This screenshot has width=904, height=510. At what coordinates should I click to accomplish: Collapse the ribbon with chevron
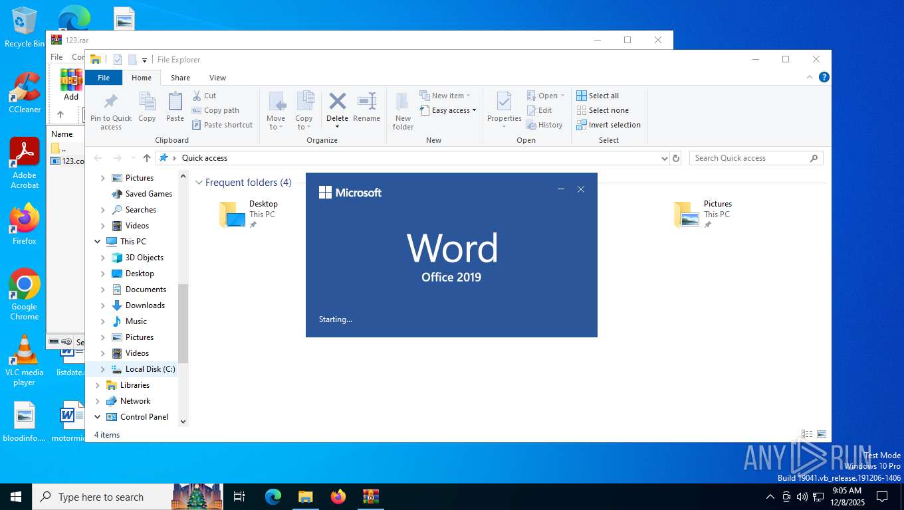point(810,77)
